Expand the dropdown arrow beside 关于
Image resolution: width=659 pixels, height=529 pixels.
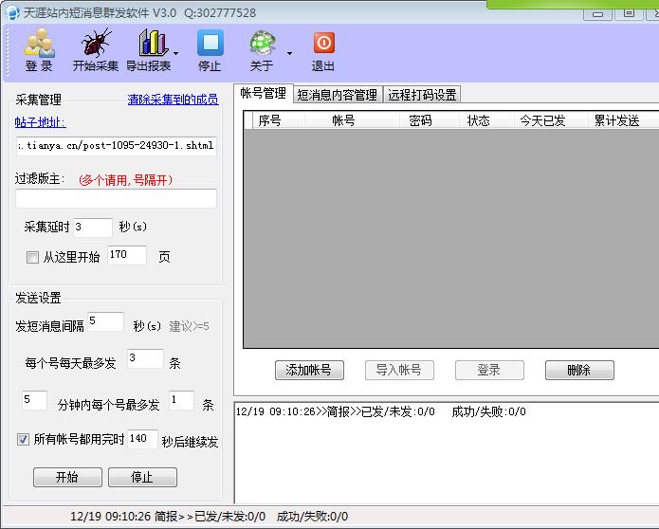click(x=289, y=53)
